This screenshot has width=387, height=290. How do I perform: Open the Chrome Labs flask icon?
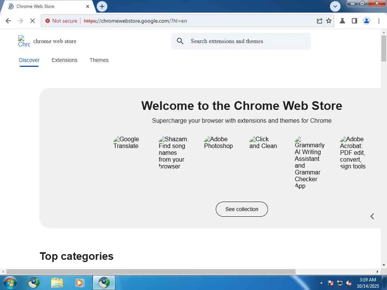tap(342, 21)
